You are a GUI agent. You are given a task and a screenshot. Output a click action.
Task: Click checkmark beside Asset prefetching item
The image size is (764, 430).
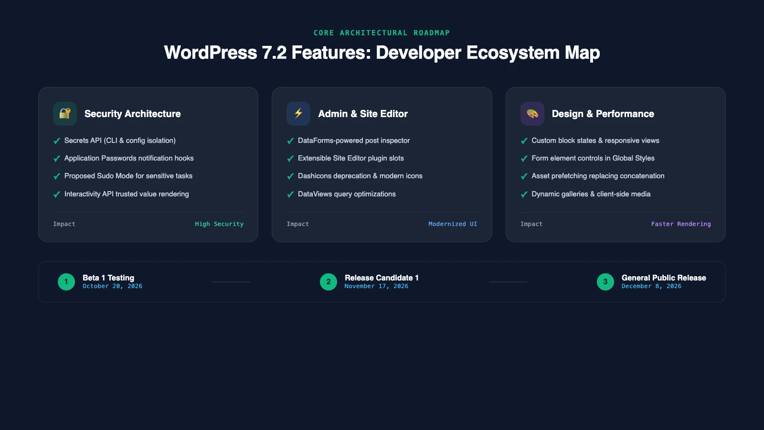point(524,176)
